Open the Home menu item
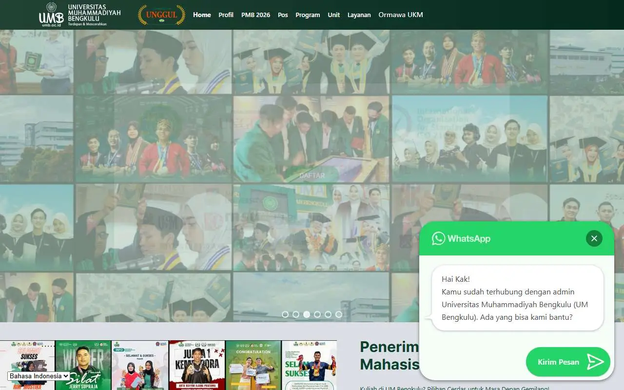 point(202,15)
